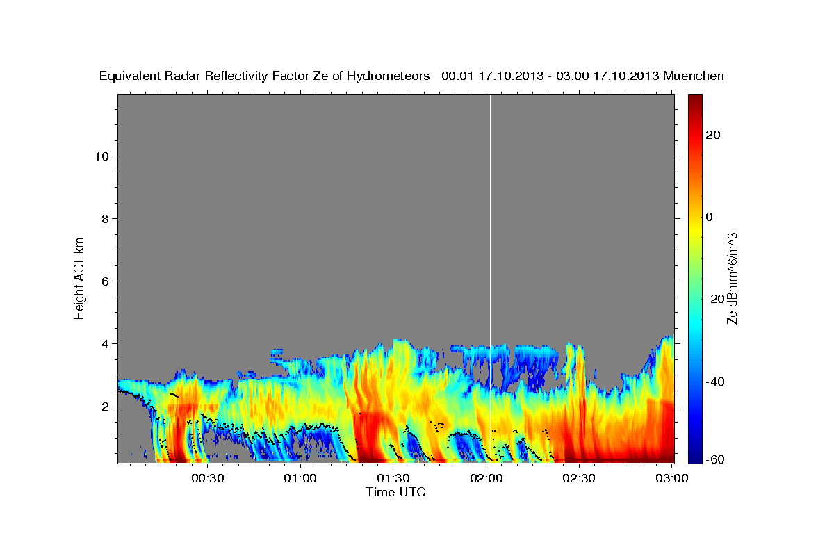The width and height of the screenshot is (834, 556).
Task: Click the '4' height tick label
Action: click(x=104, y=343)
